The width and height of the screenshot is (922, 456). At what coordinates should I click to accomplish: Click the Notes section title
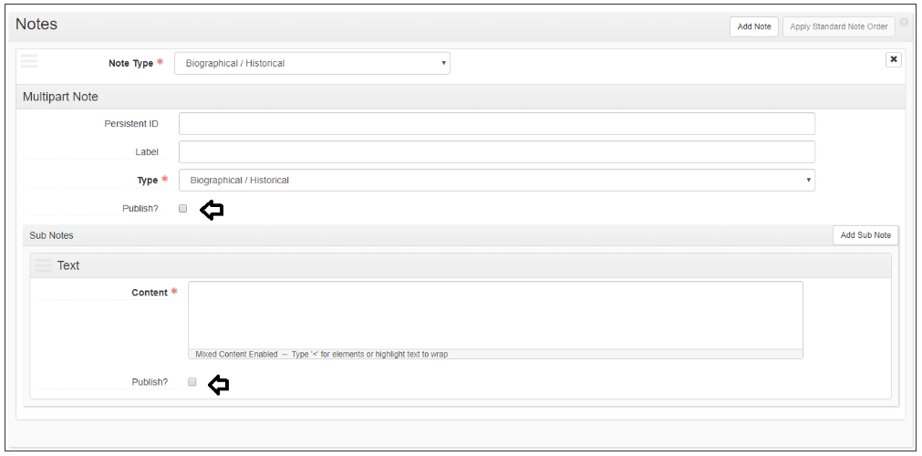click(x=36, y=24)
